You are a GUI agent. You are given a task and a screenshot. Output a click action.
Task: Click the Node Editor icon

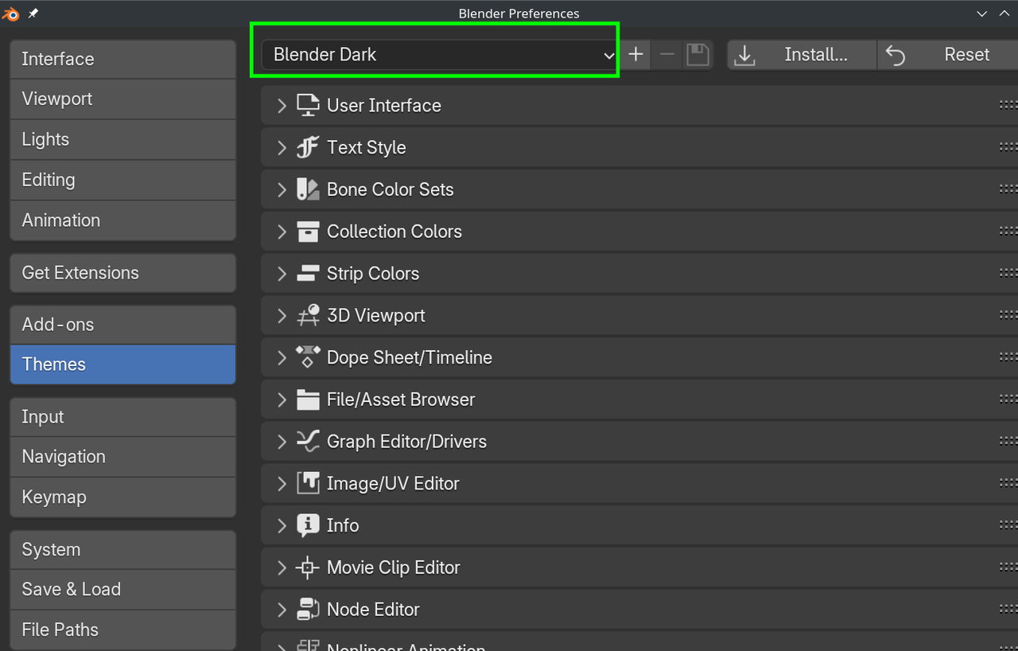308,610
